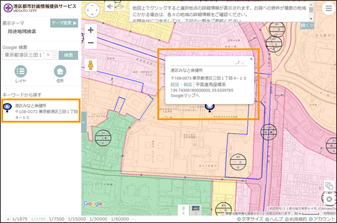Click the circular map pan control
Image resolution: width=337 pixels, height=223 pixels.
click(92, 10)
